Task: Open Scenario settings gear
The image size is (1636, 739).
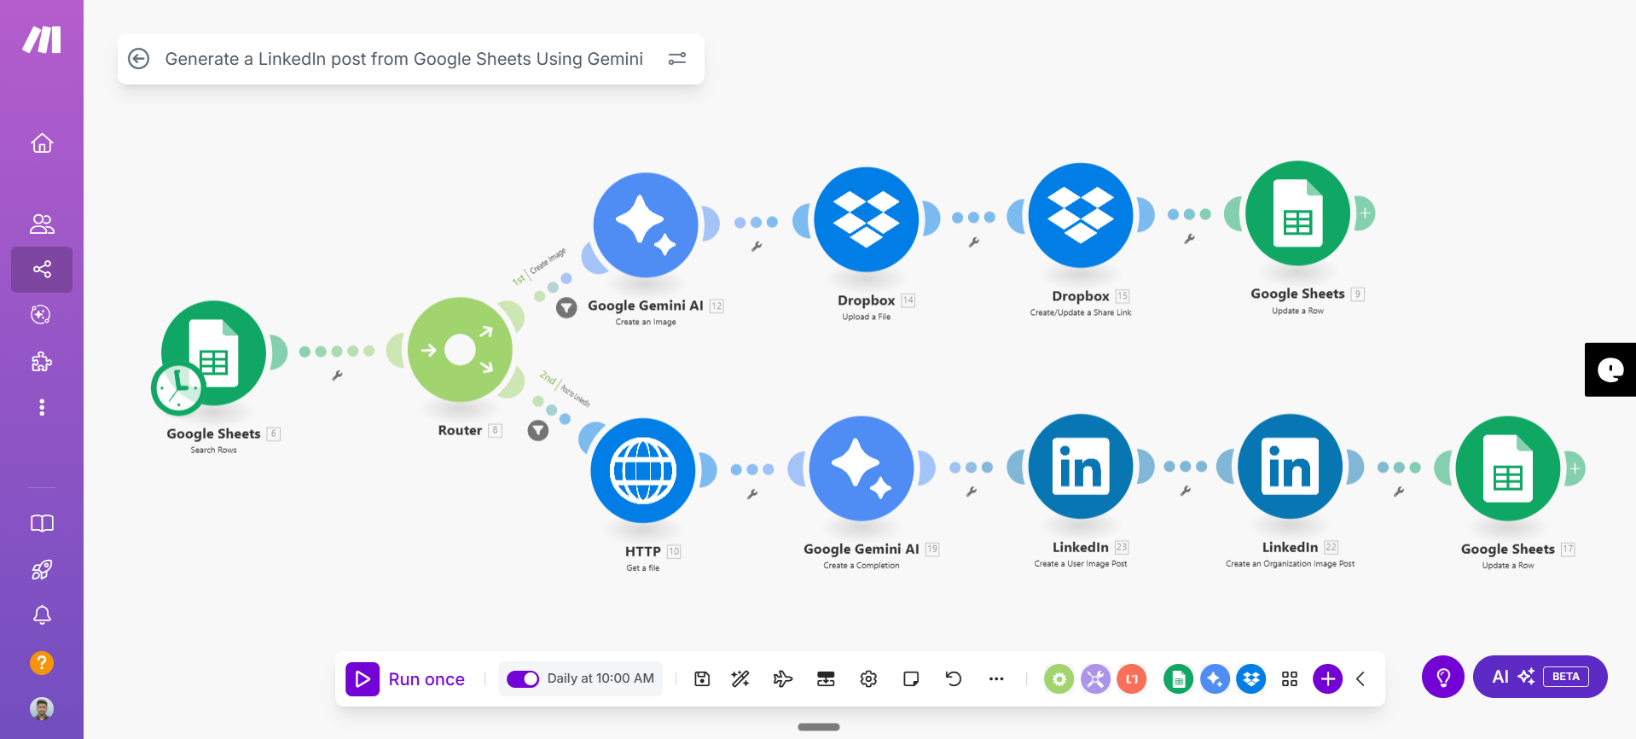Action: (x=868, y=679)
